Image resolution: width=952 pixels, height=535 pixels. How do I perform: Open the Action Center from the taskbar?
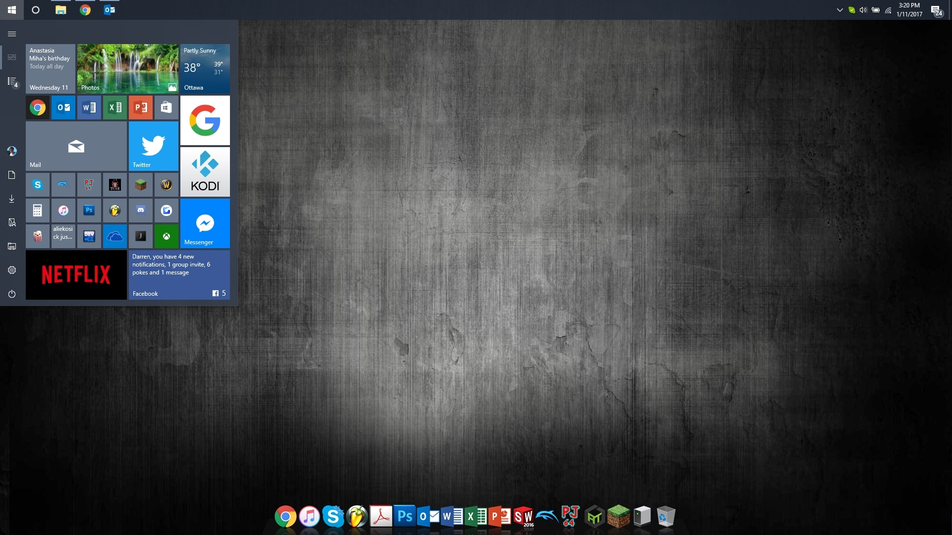click(x=936, y=9)
